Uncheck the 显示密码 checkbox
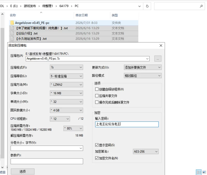The height and width of the screenshot is (175, 207). [x=97, y=145]
